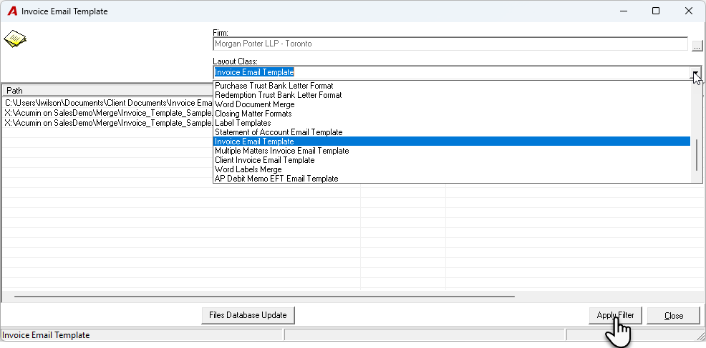
Task: Click the Path column header
Action: pyautogui.click(x=107, y=90)
